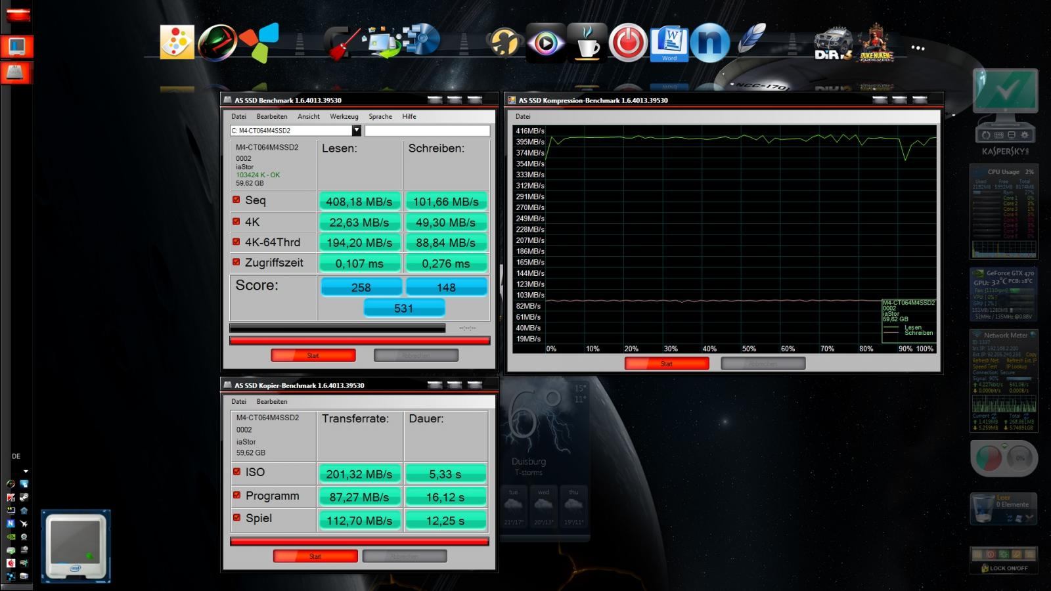Start the DiRT 3 game dock icon
This screenshot has height=591, width=1051.
pos(834,45)
